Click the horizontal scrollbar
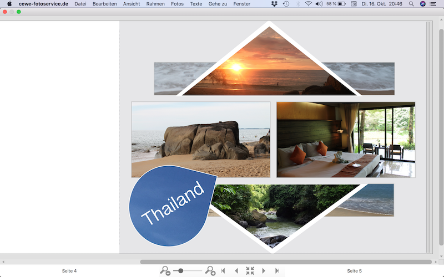Image resolution: width=444 pixels, height=277 pixels. click(x=285, y=261)
